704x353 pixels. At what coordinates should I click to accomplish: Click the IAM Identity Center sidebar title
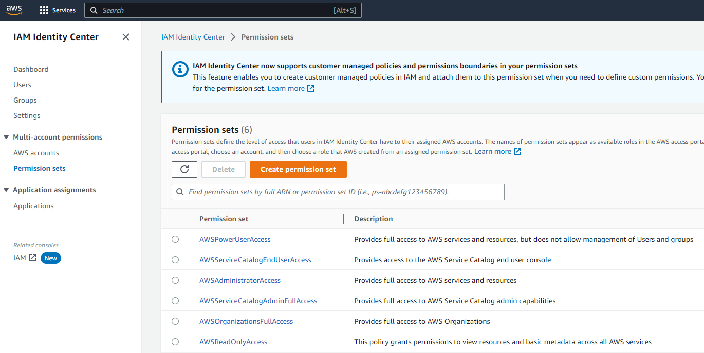coord(56,37)
